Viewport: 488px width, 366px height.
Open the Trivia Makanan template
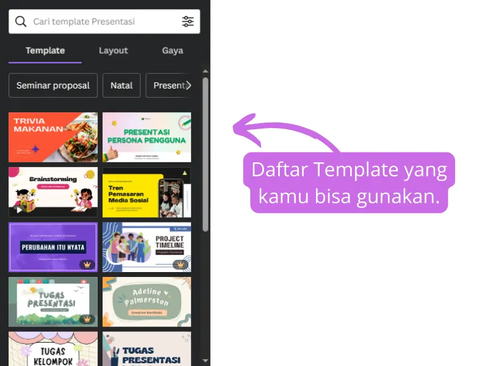53,137
